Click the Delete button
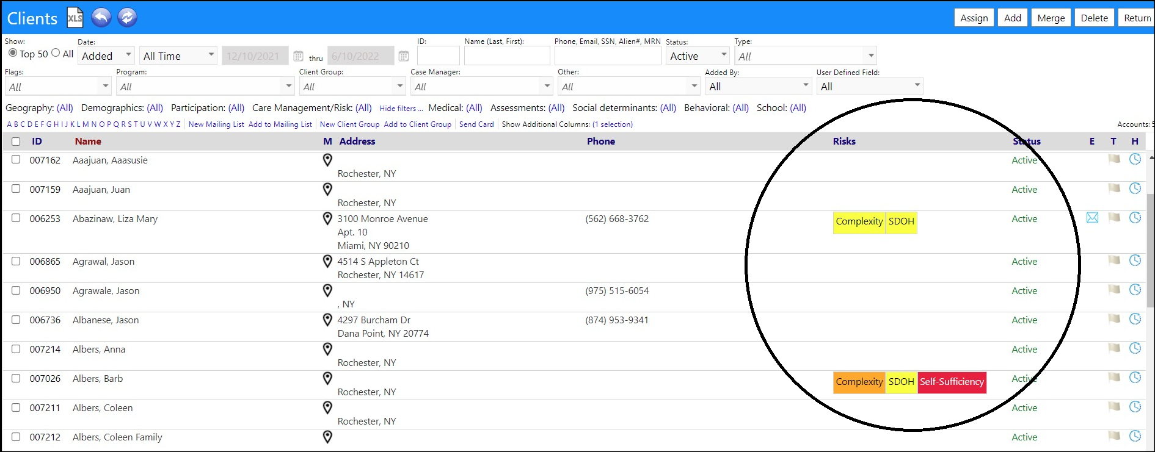The image size is (1155, 452). pos(1095,18)
